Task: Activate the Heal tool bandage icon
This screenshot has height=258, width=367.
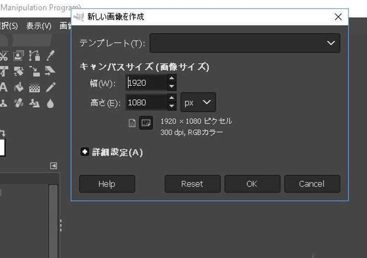Action: (19, 103)
